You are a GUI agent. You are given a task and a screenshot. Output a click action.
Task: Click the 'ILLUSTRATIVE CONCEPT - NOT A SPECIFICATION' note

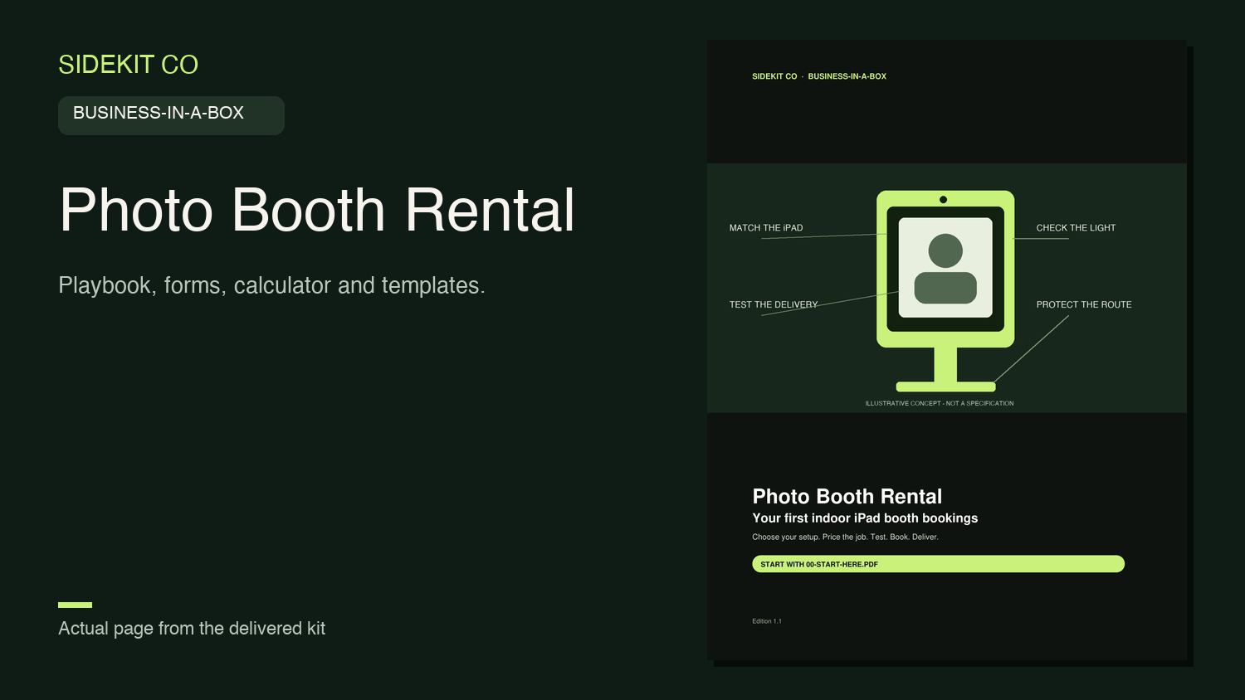point(940,404)
